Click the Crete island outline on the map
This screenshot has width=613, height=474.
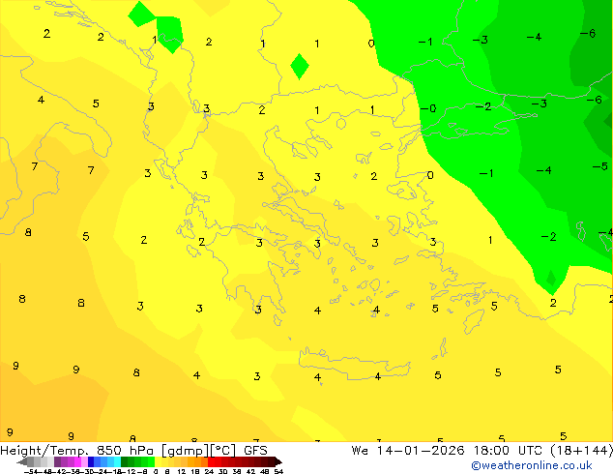355,364
